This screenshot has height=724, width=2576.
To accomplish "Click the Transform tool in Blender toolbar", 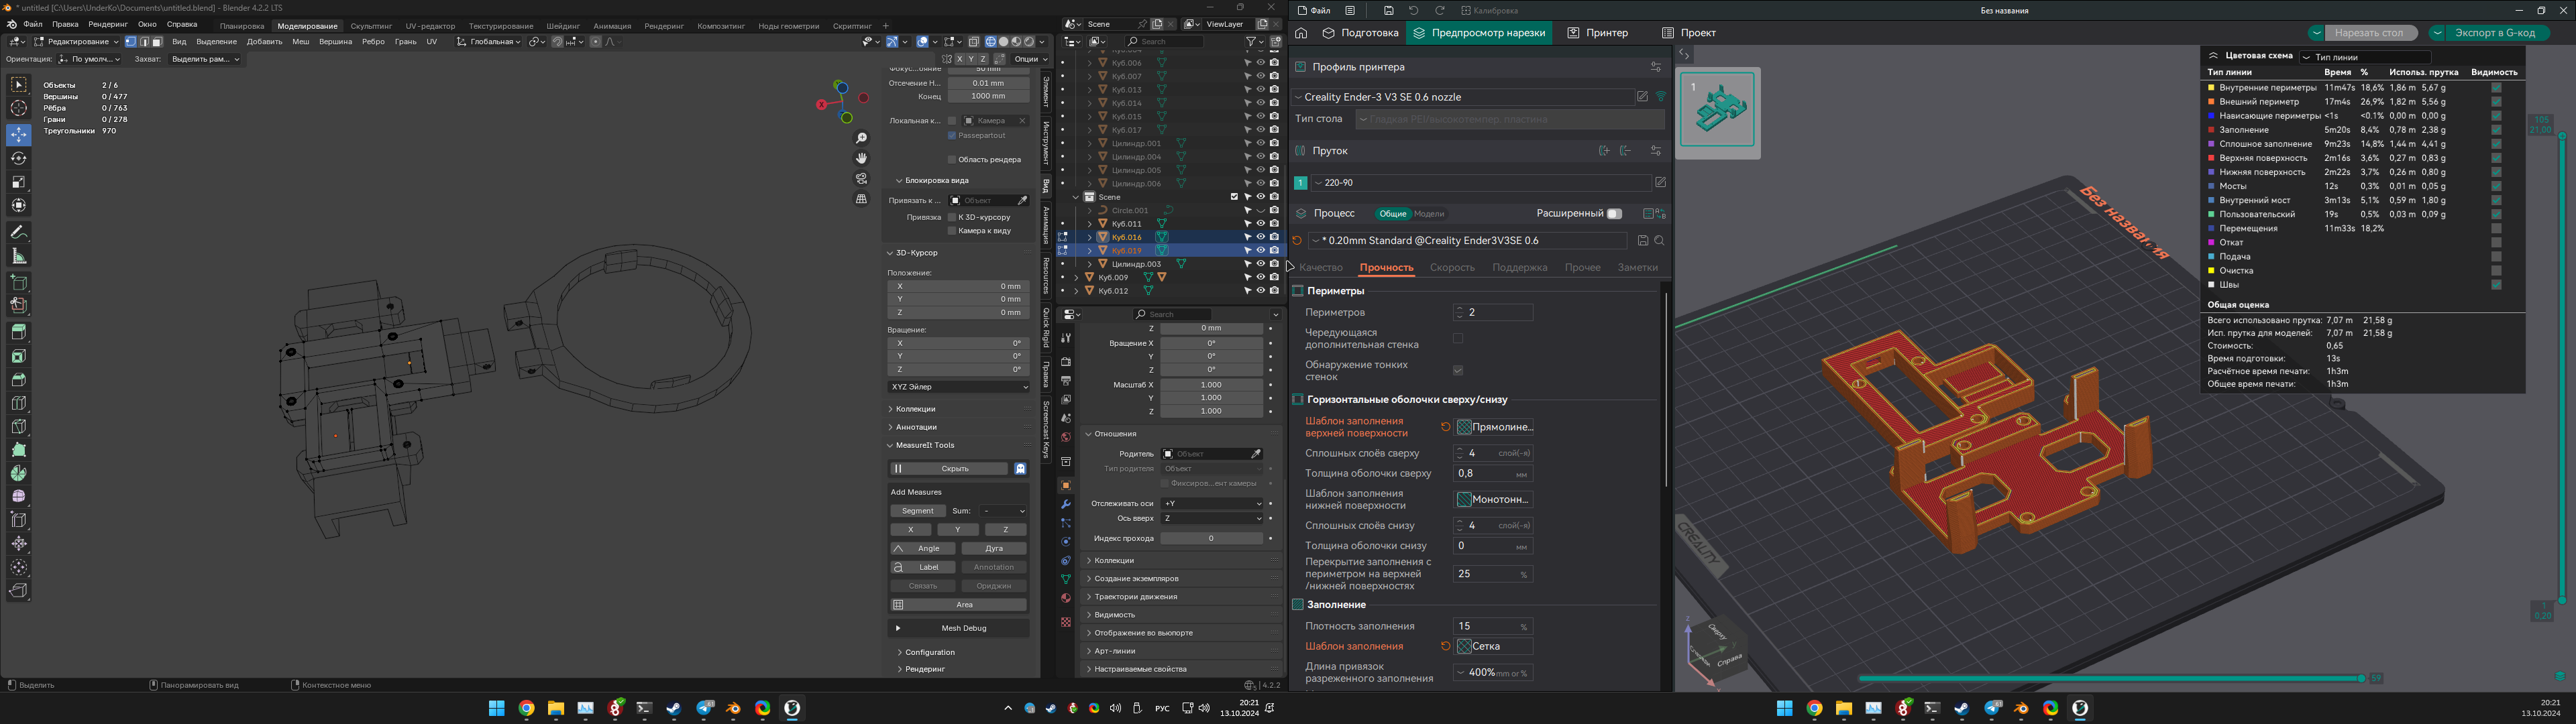I will pyautogui.click(x=19, y=206).
